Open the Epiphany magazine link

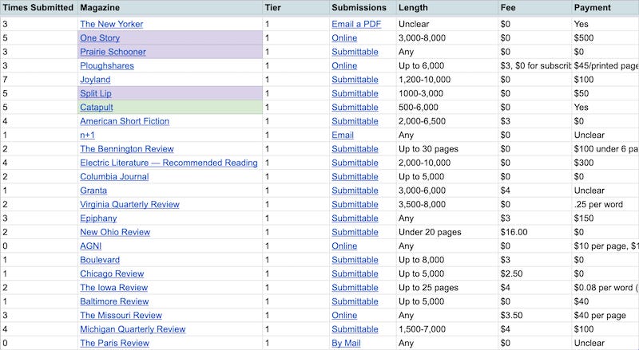98,218
